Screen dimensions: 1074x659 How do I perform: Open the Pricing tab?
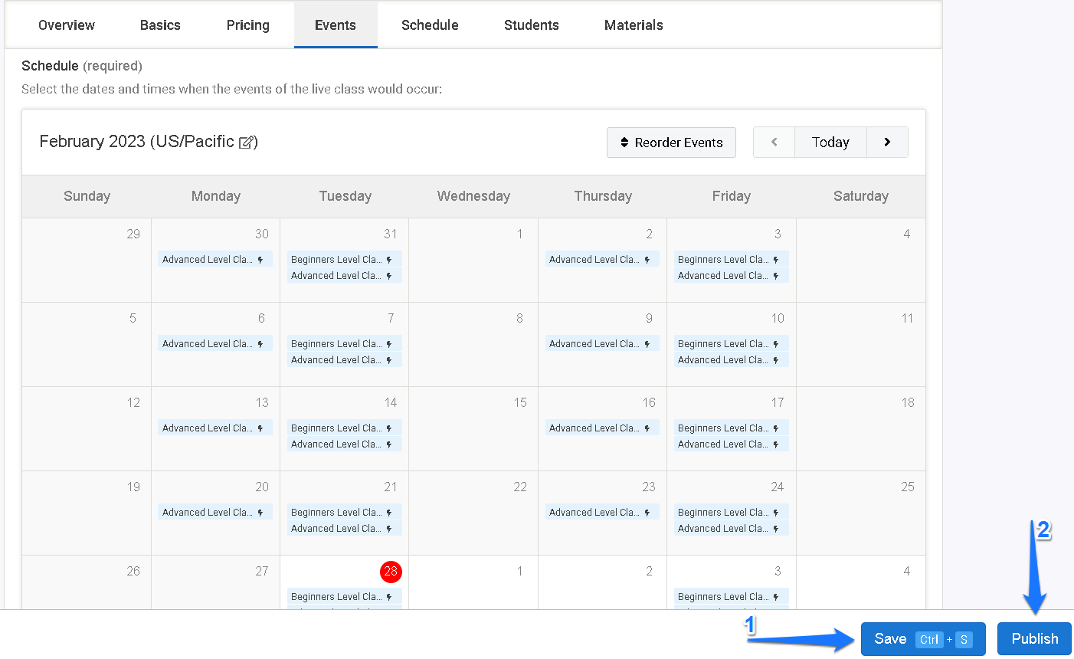(x=248, y=25)
